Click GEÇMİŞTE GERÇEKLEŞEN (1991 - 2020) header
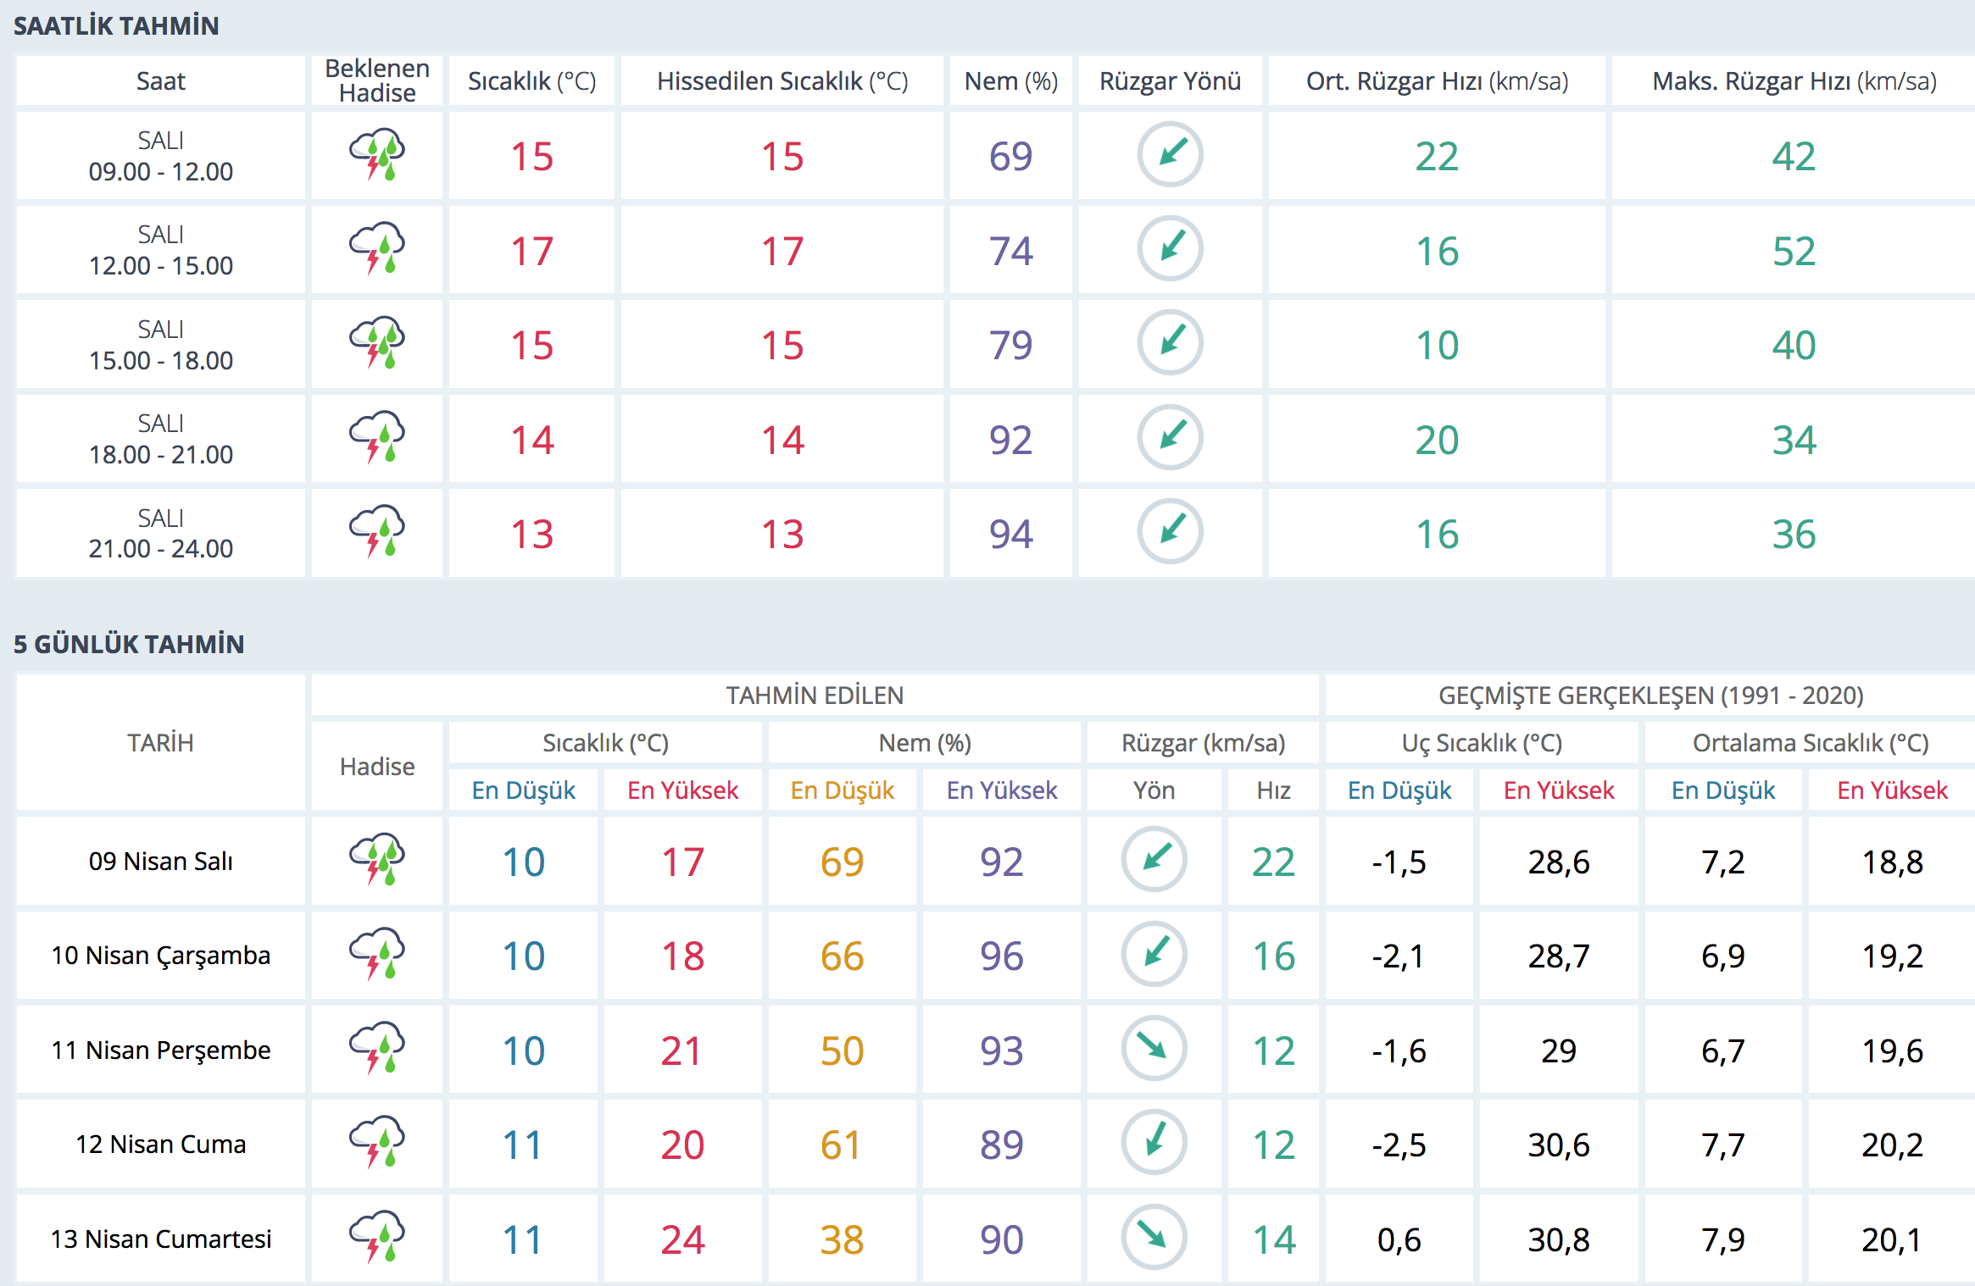 click(1650, 696)
